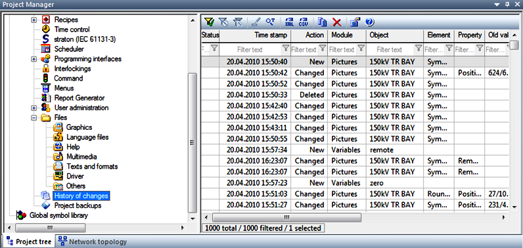Click the remove all filters icon

[239, 22]
